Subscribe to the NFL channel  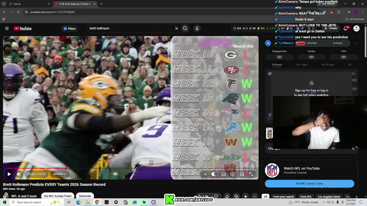coord(85,196)
